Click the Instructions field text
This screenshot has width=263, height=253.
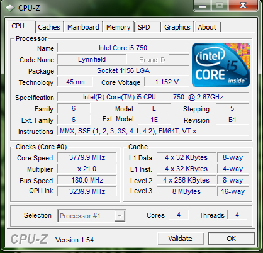point(128,132)
